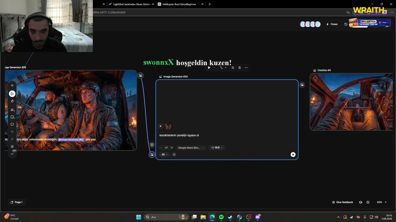Pick the sticky note frame tool
Image resolution: width=396 pixels, height=222 pixels.
point(12,117)
